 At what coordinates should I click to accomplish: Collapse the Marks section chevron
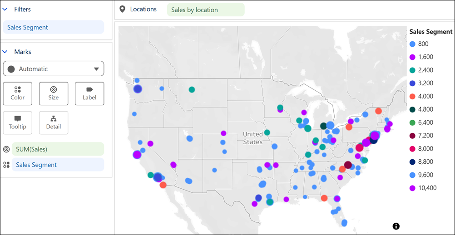[5, 52]
